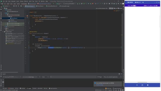Open the app run configuration dropdown
The image size is (161, 91).
[59, 4]
